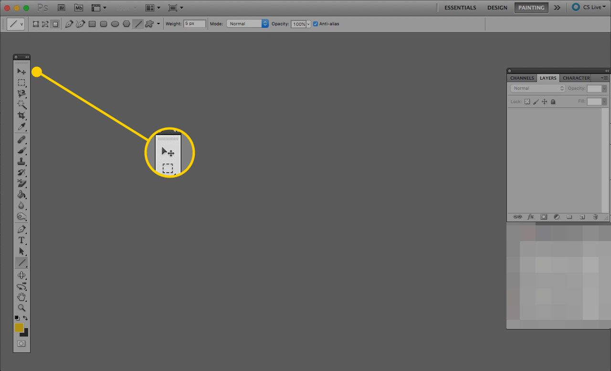This screenshot has width=611, height=371.
Task: Toggle Lock all padlock icon
Action: (x=553, y=102)
